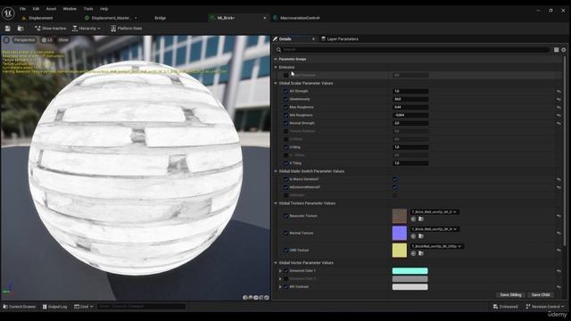Click the Browse to asset toolbar icon
The height and width of the screenshot is (321, 571).
[21, 28]
